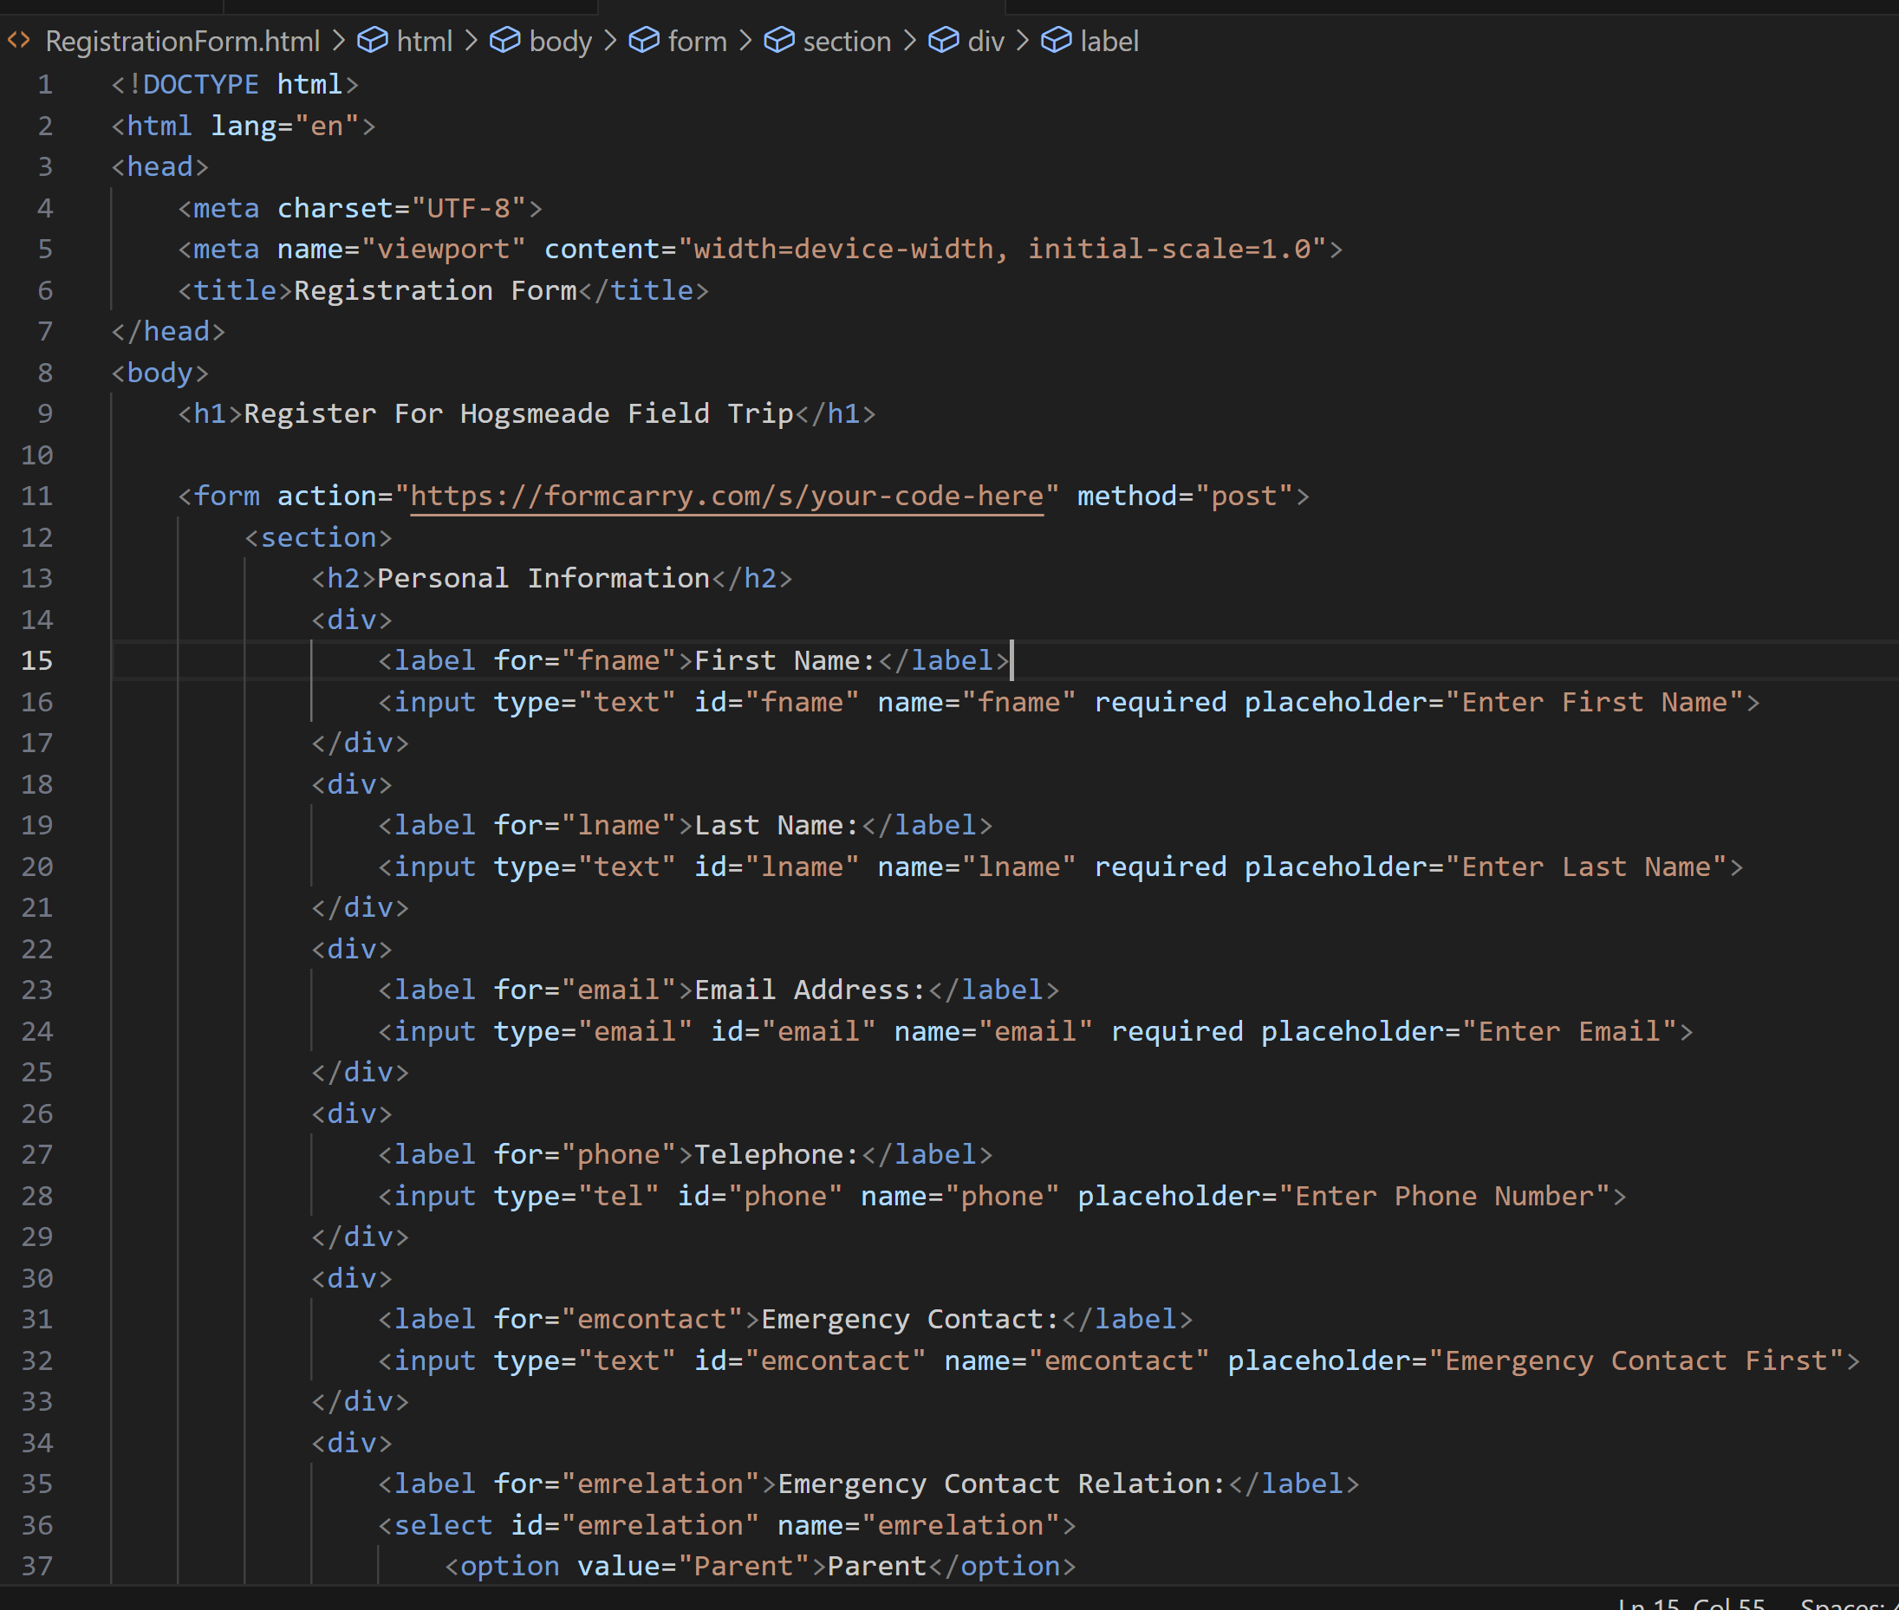Select the label entry in the breadcrumb
Screen dimensions: 1899x1610
pos(1109,41)
